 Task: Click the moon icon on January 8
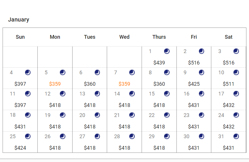click(167, 72)
